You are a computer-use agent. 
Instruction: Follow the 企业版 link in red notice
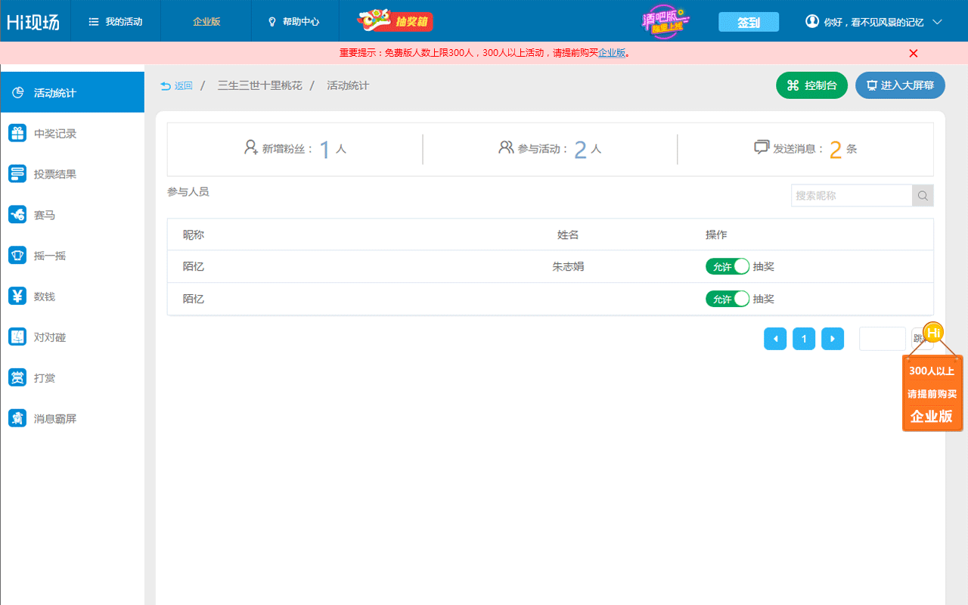612,53
